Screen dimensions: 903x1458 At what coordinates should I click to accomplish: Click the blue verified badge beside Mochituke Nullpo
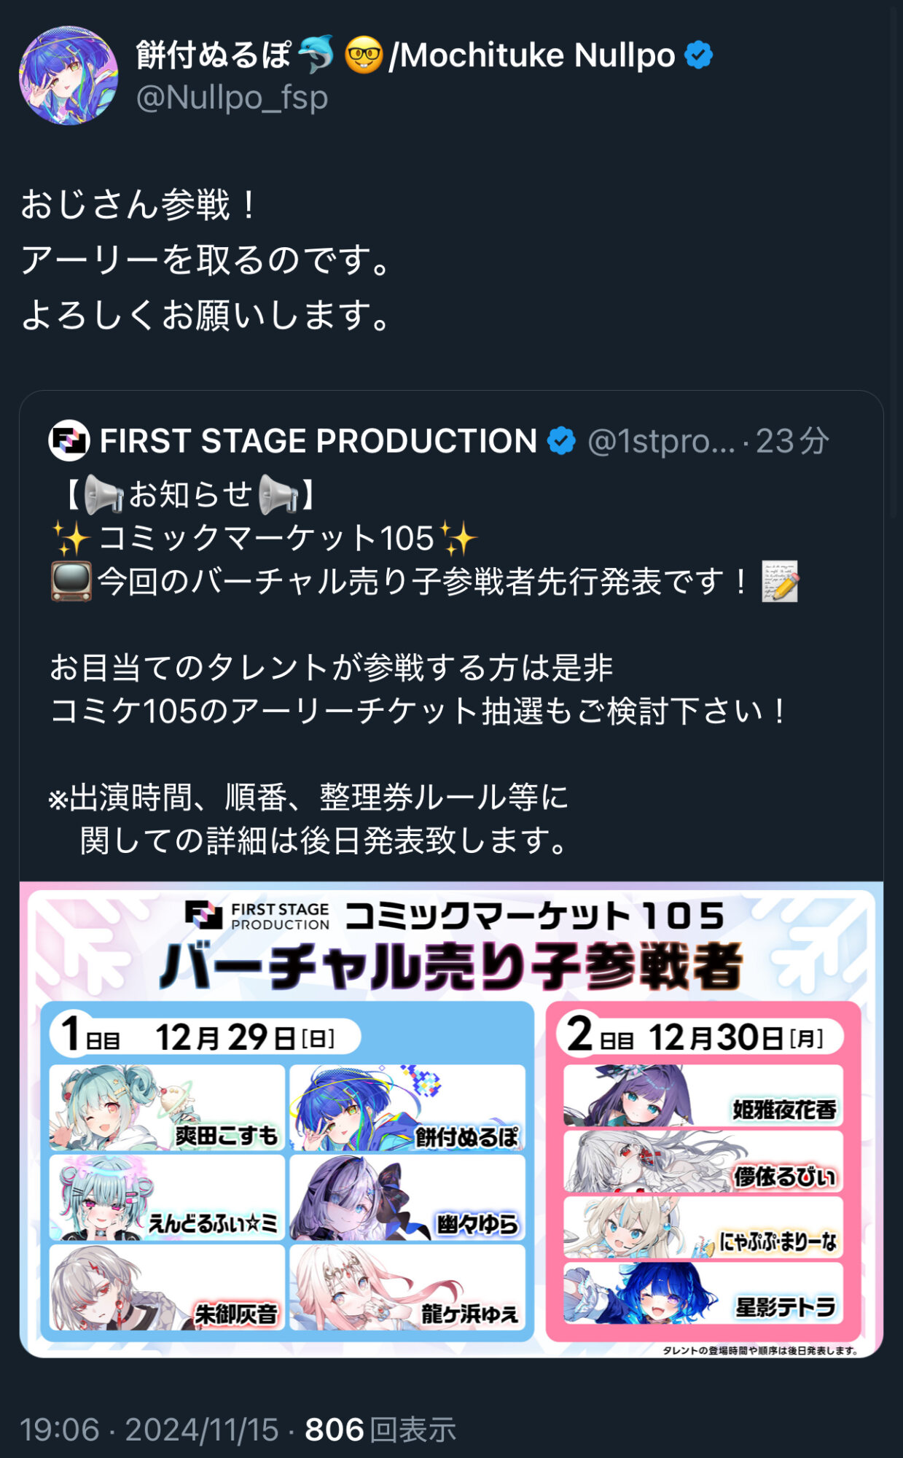coord(698,55)
